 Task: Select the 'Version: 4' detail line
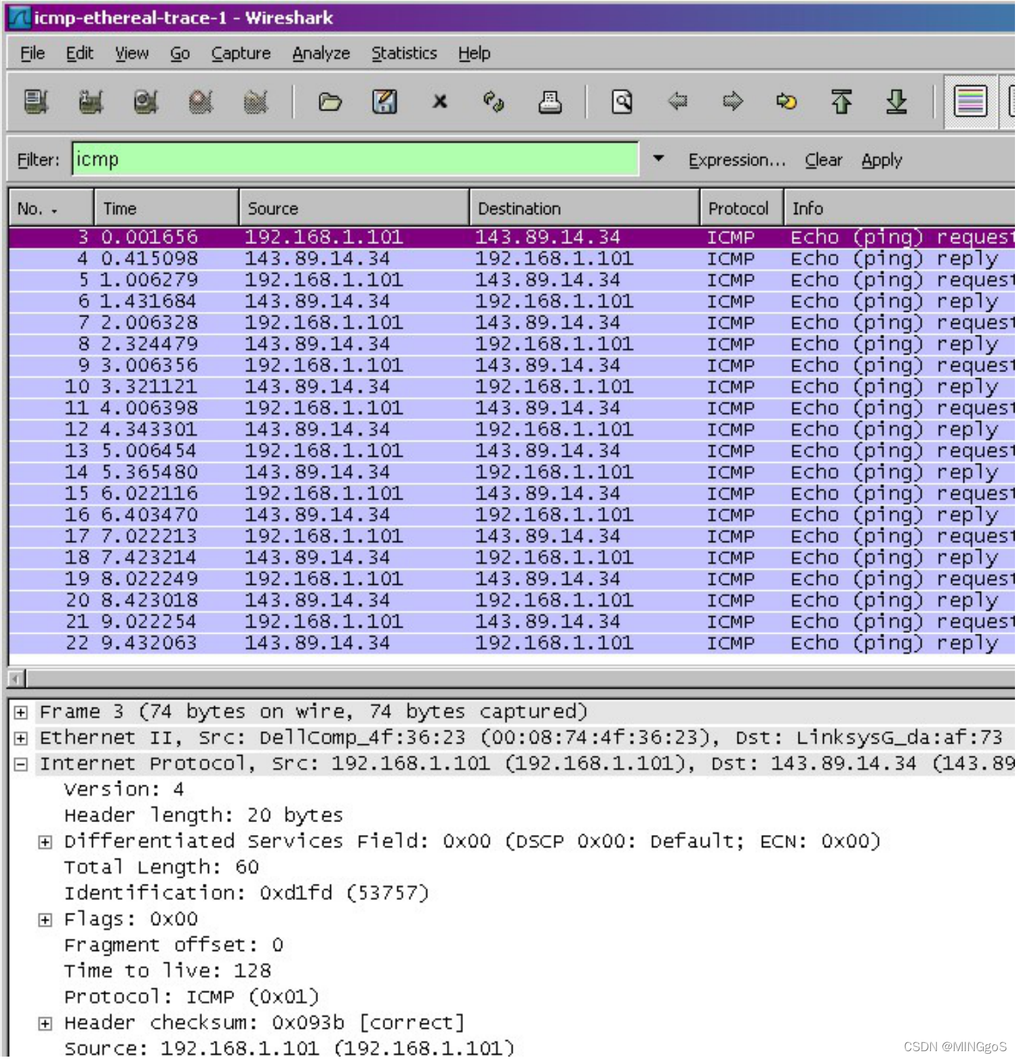tap(124, 790)
